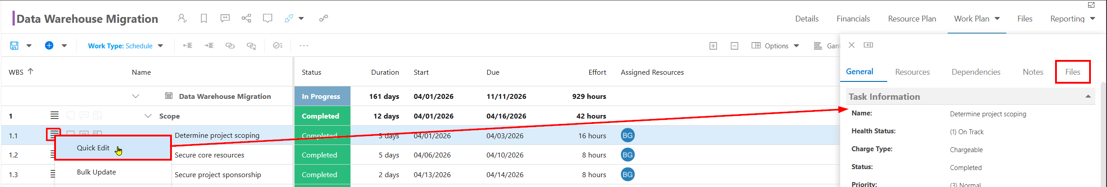Save the work plan with the disk icon

click(14, 46)
